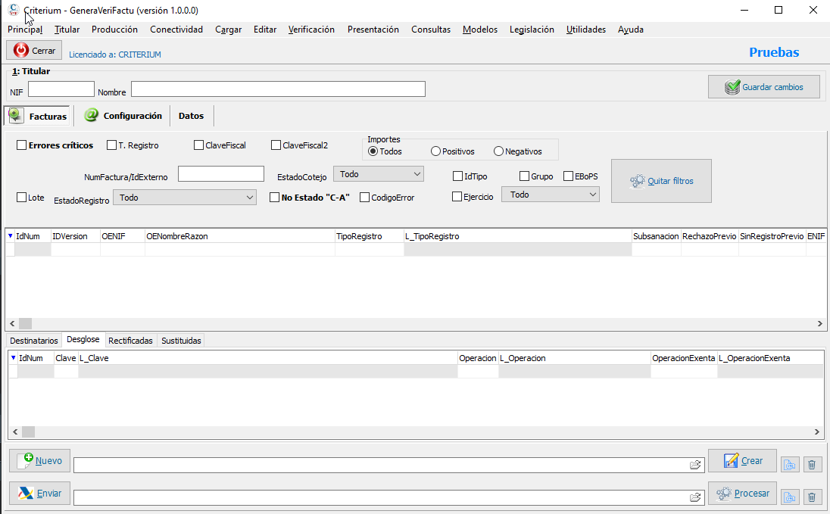830x514 pixels.
Task: Open the Legislación menu
Action: (532, 30)
